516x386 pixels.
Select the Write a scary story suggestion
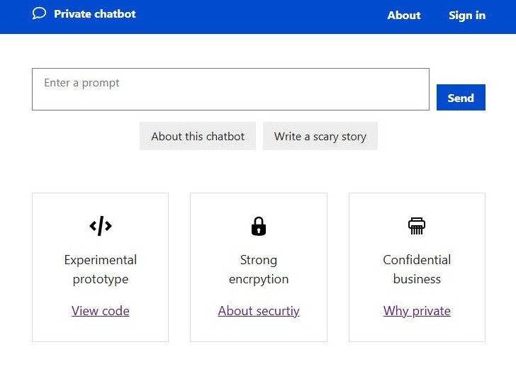(320, 136)
